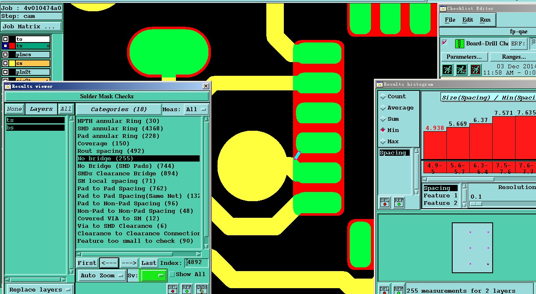The image size is (536, 294).
Task: Go to next result with ---> button
Action: pos(129,263)
